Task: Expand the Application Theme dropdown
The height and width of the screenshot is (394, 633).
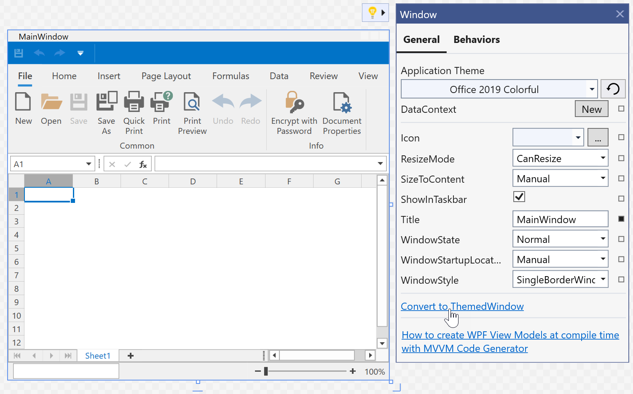Action: point(592,89)
